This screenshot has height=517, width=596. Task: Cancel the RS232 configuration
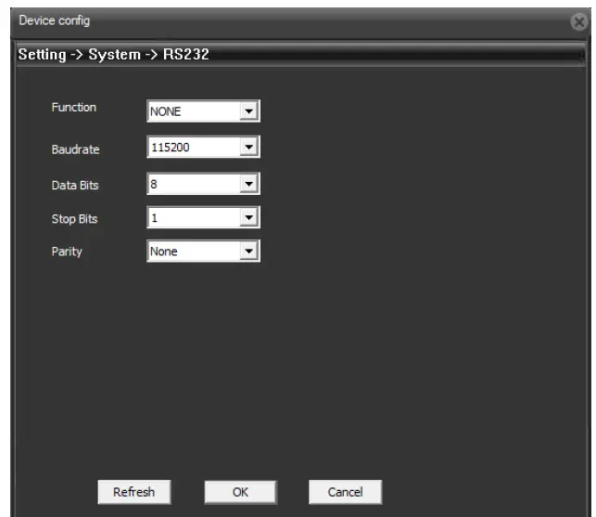point(345,492)
